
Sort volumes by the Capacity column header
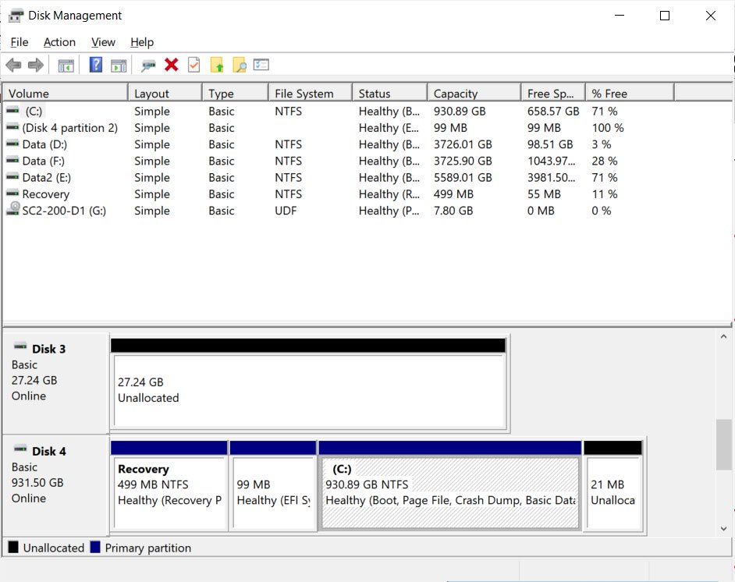pos(473,92)
